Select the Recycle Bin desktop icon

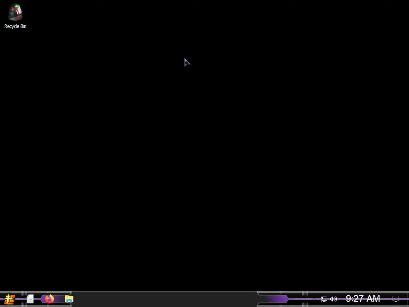point(15,16)
